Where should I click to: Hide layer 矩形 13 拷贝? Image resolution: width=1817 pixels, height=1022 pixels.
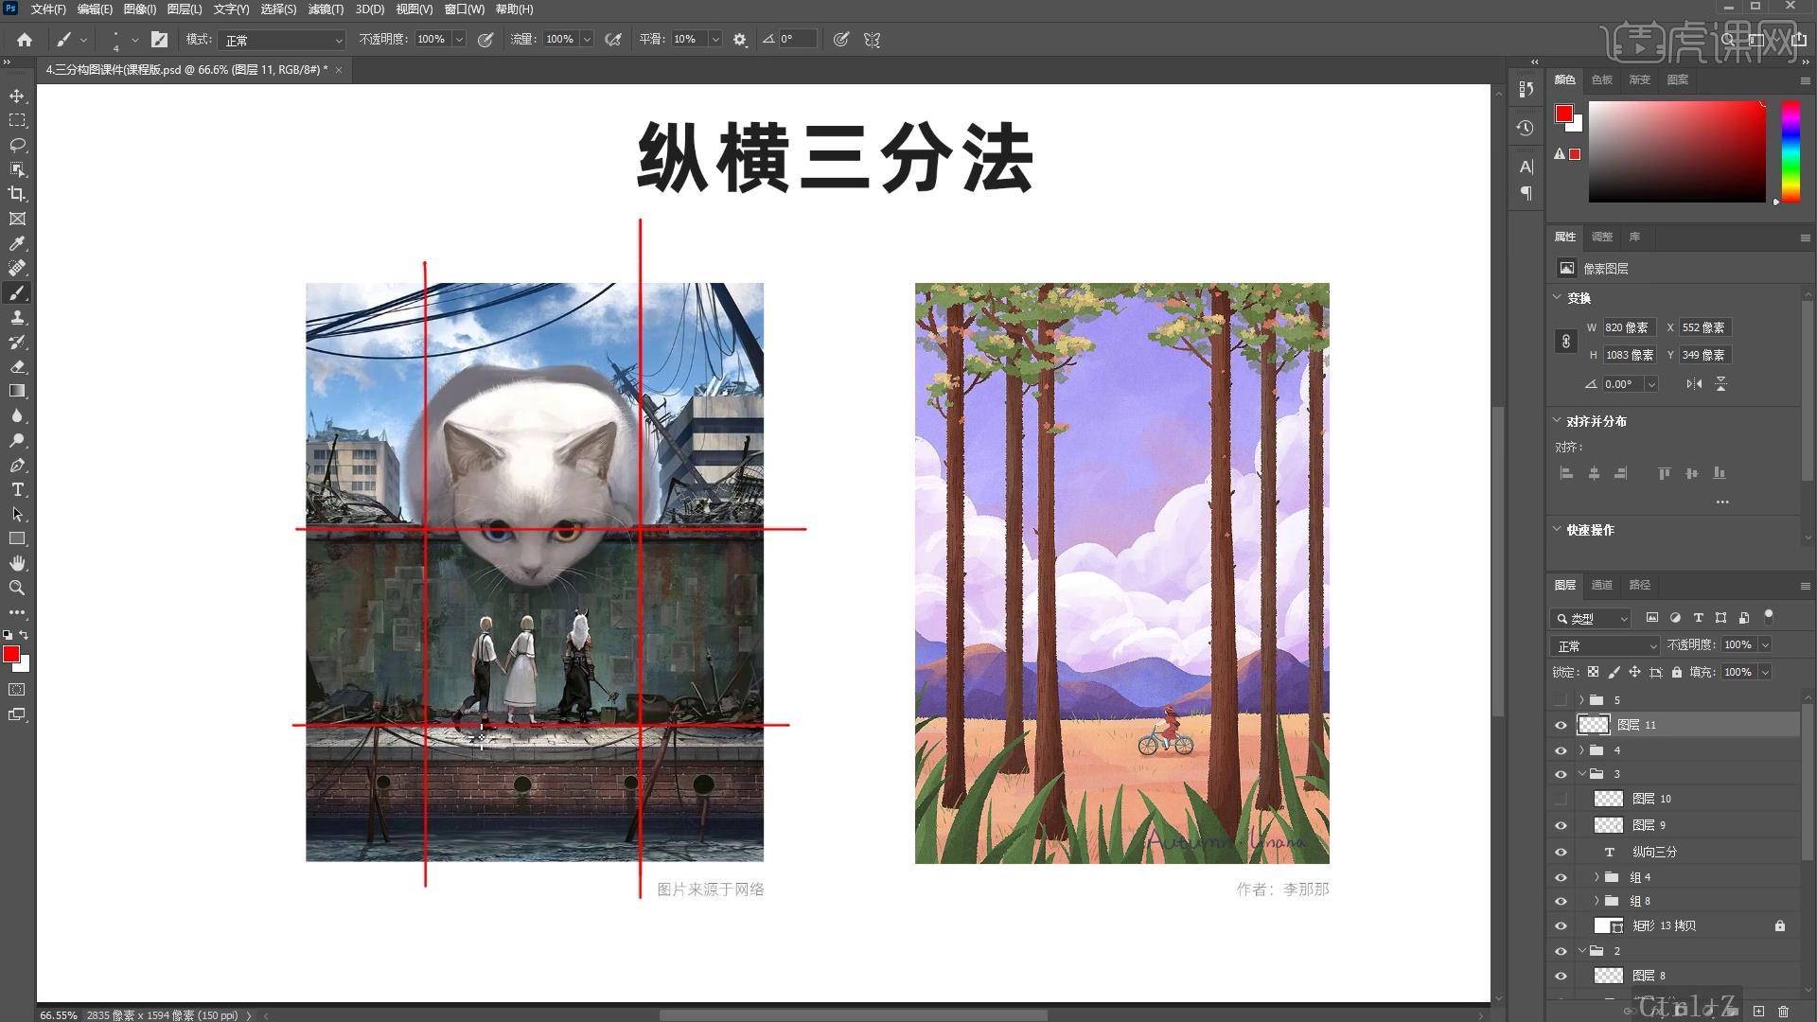point(1561,925)
